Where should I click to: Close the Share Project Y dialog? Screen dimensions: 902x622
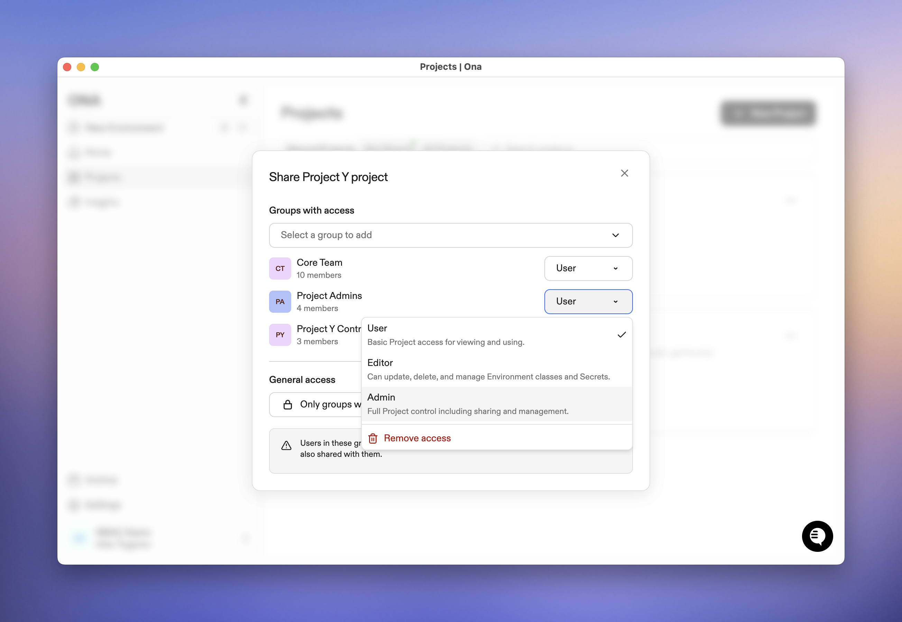(624, 173)
